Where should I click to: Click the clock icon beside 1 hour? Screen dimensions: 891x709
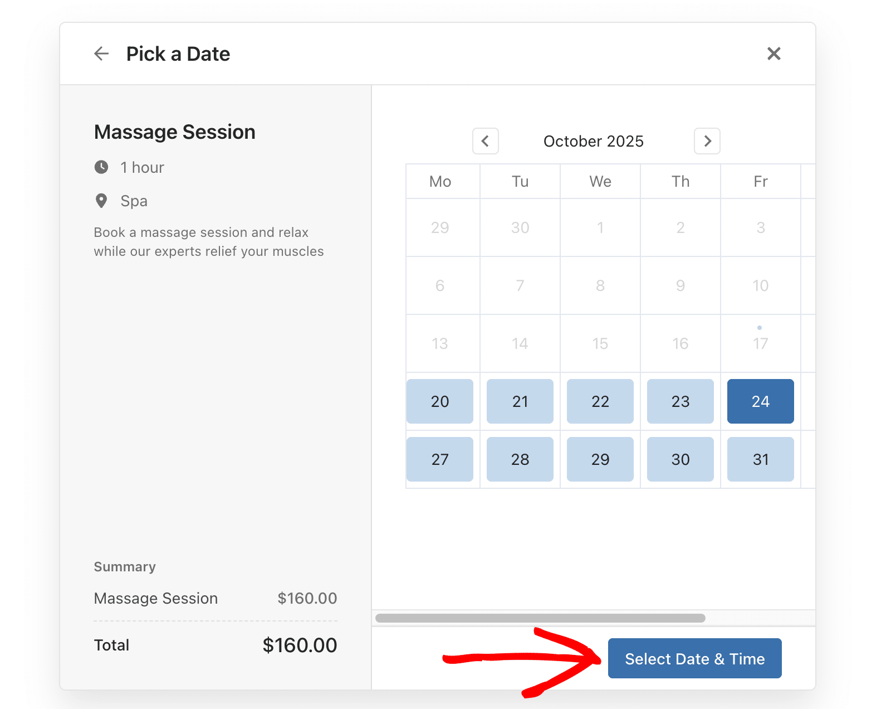click(101, 167)
